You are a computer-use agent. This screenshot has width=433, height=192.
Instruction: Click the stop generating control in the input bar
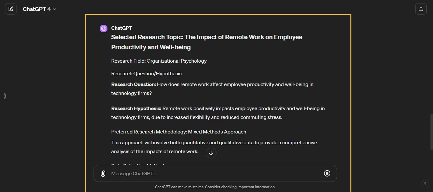tap(327, 173)
